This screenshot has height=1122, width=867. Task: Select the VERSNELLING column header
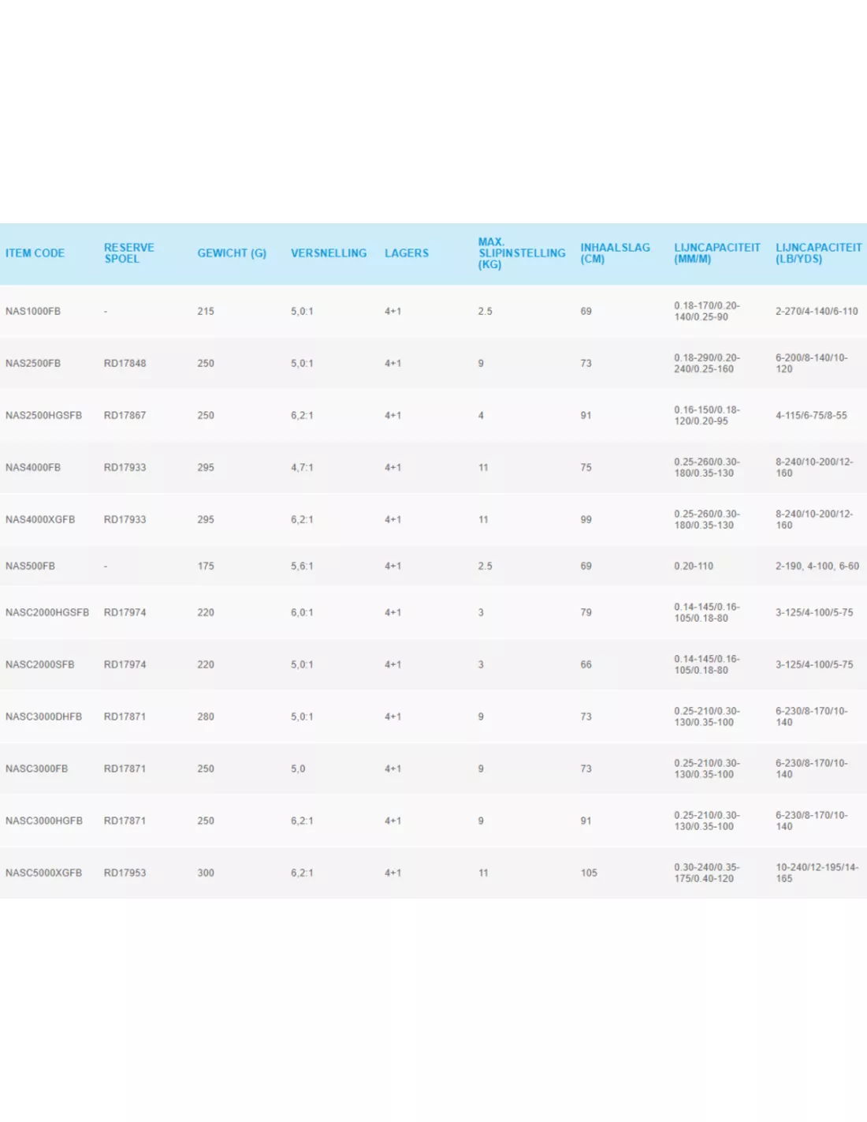pyautogui.click(x=329, y=253)
